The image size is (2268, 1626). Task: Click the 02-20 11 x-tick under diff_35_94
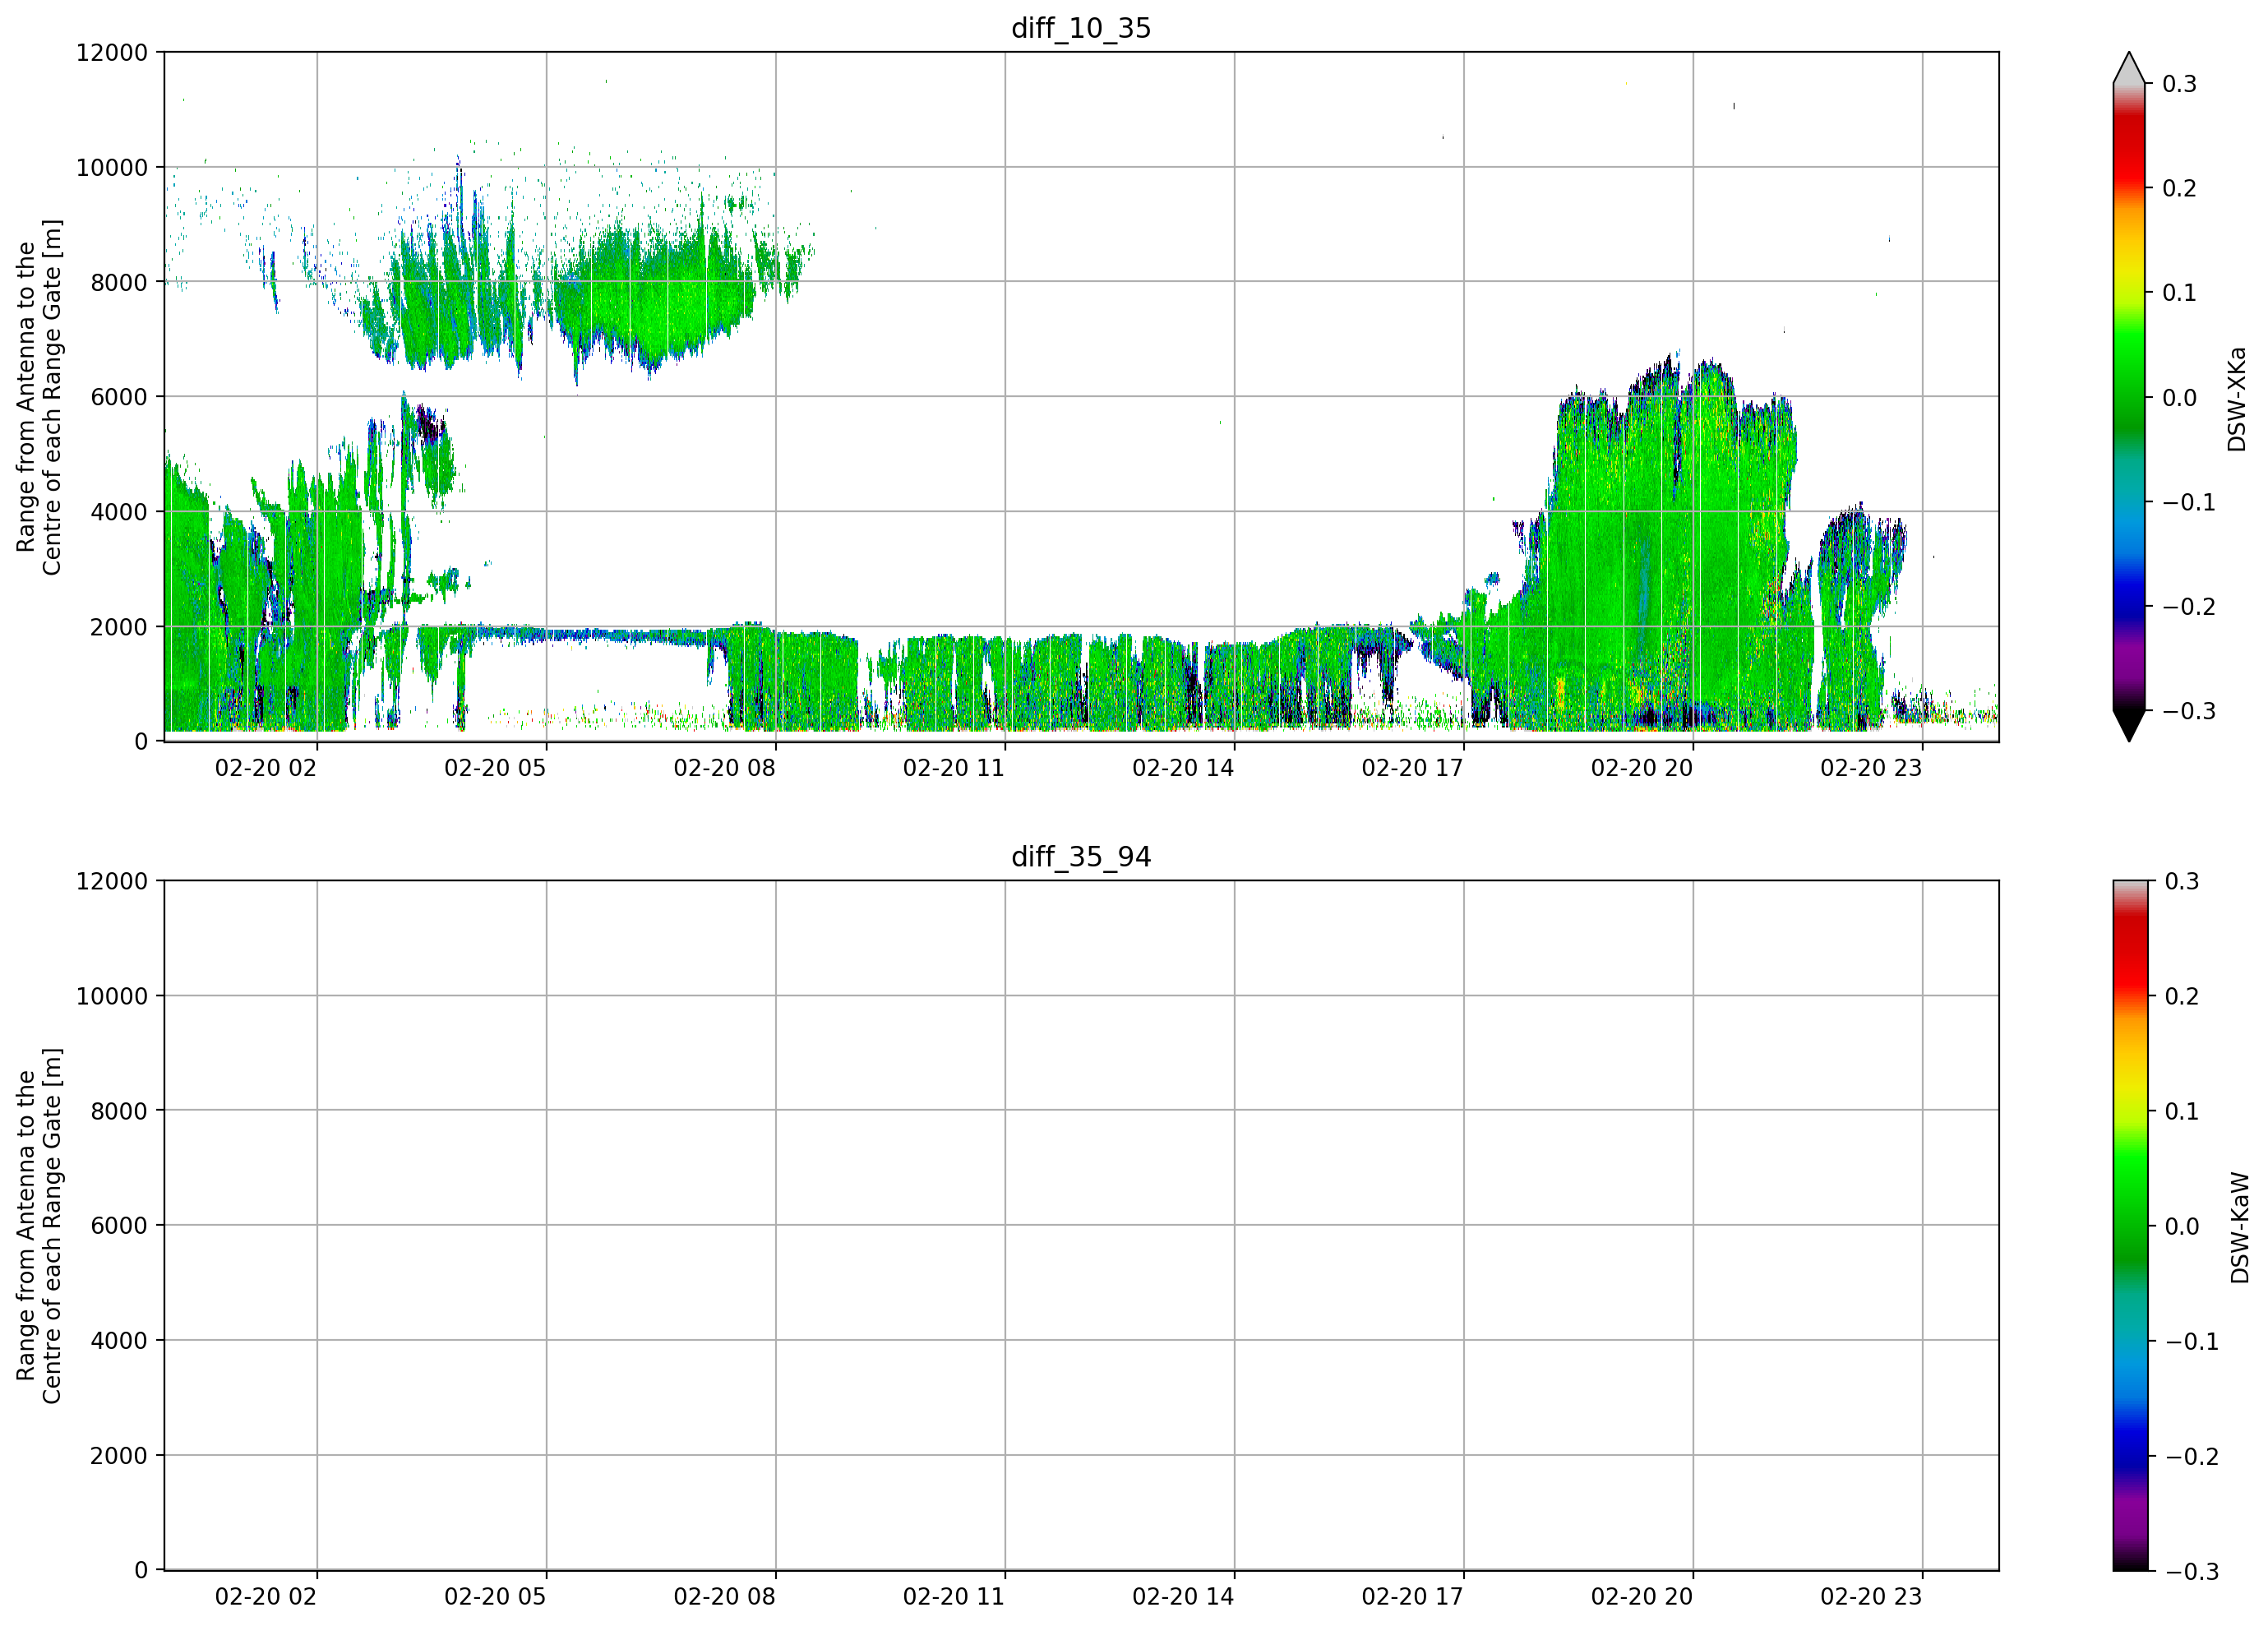954,1597
